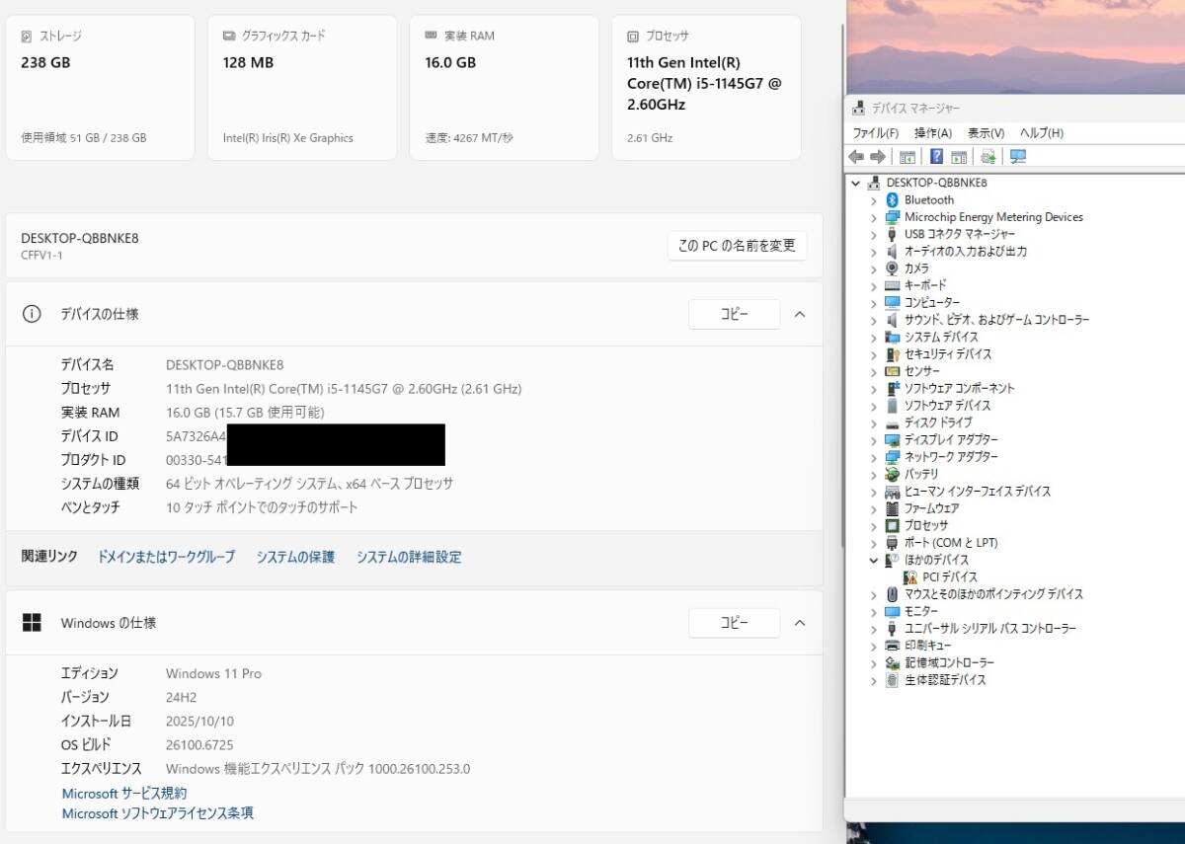Expand the コンピューター node chevron

(x=874, y=303)
